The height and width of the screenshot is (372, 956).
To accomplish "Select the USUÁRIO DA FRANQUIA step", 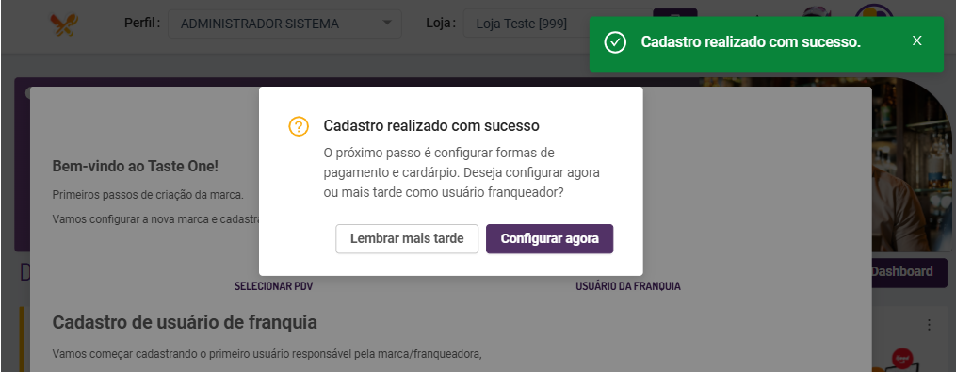I will pos(628,286).
